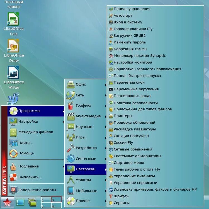
Task: Expand the Мультимедиа category arrow
Action: click(106, 116)
